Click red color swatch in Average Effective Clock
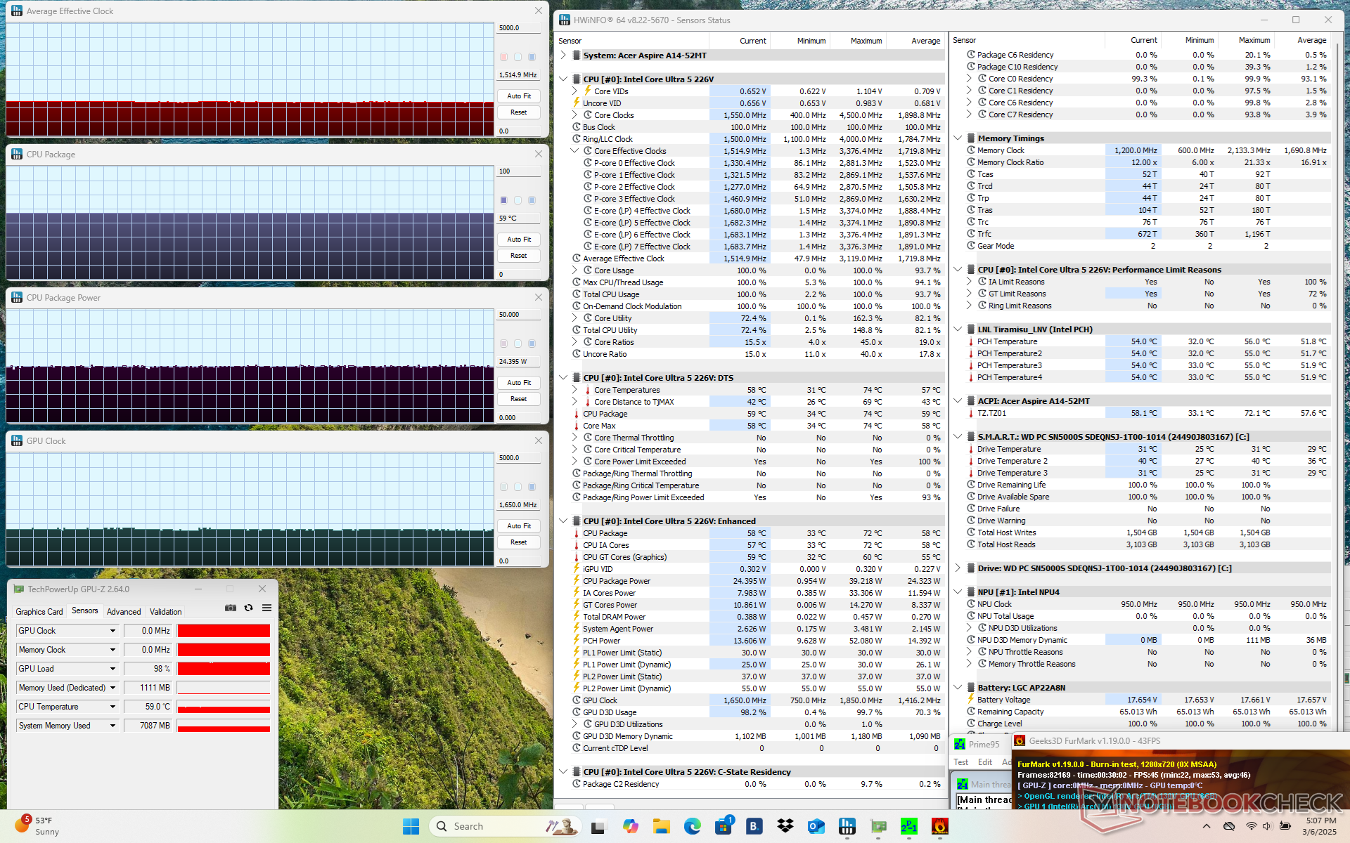 [x=503, y=57]
